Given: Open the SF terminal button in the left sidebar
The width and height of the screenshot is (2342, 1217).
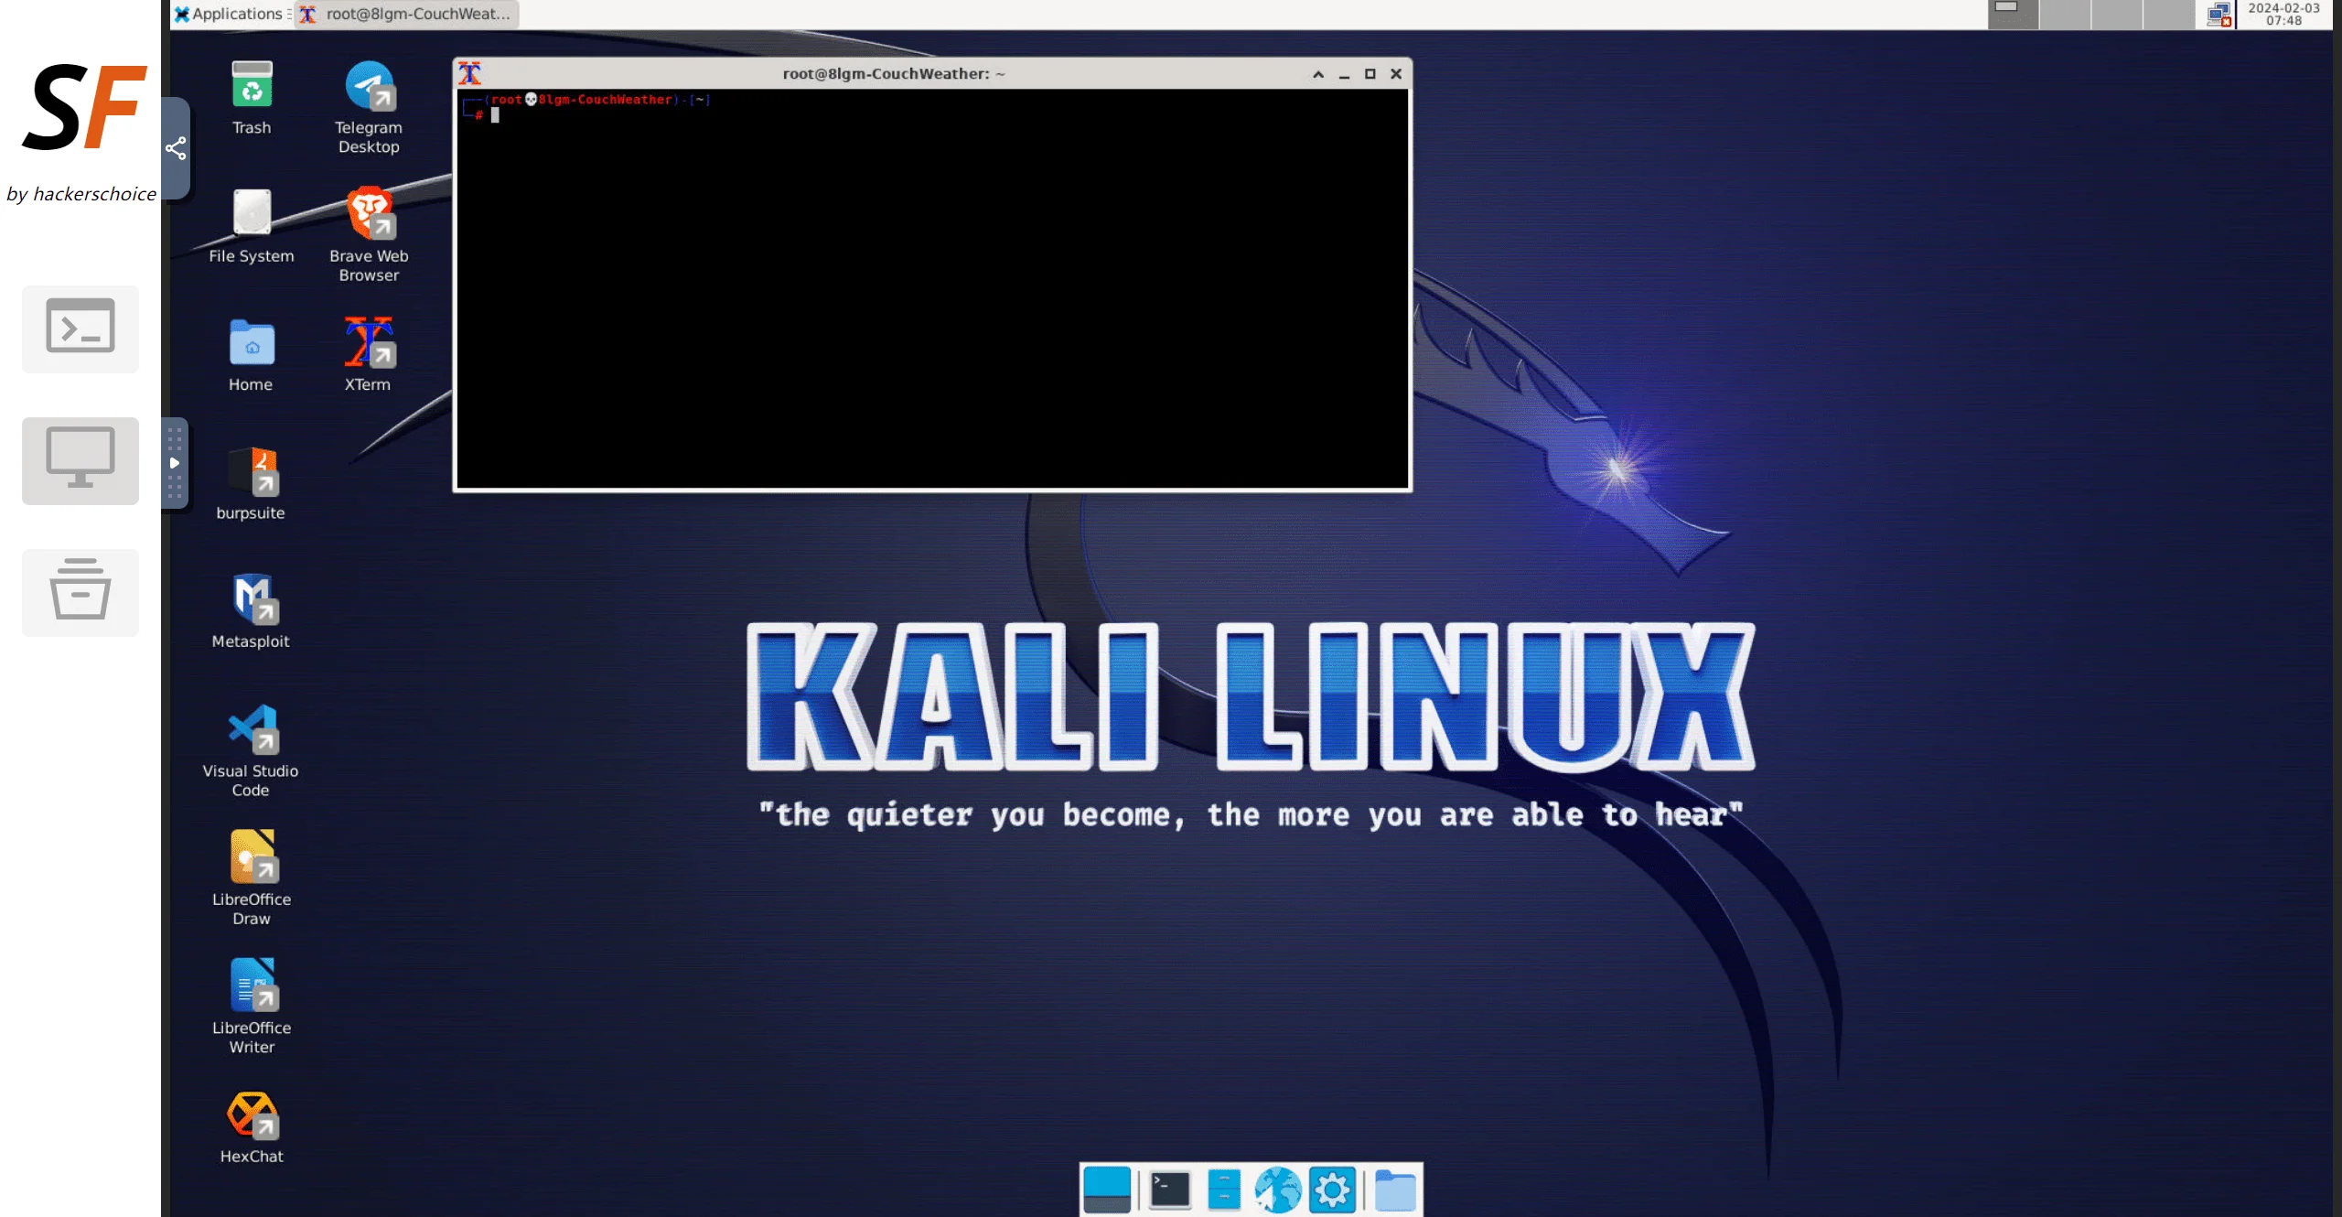Looking at the screenshot, I should 81,329.
